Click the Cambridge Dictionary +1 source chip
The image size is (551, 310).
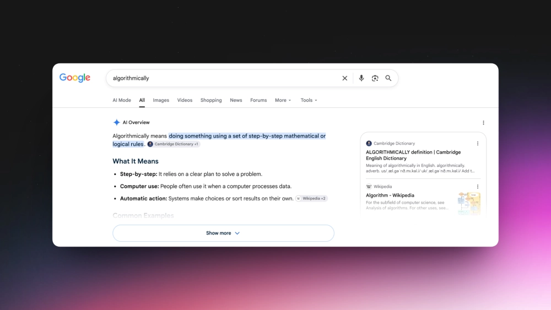click(x=174, y=144)
